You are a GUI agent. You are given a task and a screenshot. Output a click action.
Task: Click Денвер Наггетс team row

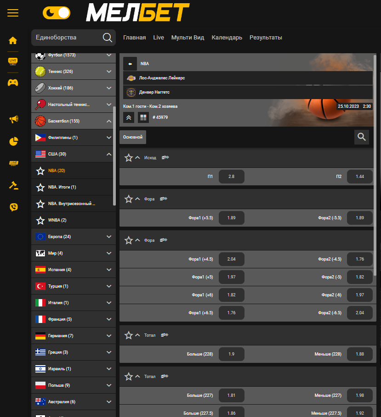248,92
